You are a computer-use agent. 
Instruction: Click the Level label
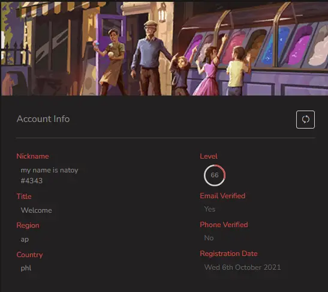[209, 156]
